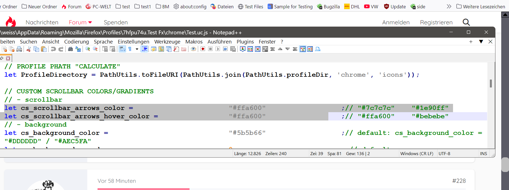Toggle the Indent Guide icon
Image resolution: width=509 pixels, height=190 pixels.
point(144,49)
